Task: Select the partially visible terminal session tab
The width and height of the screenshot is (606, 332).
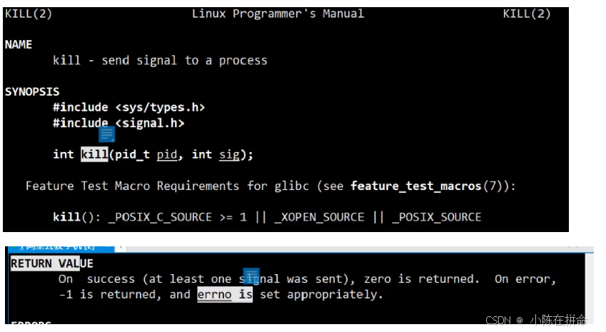Action: (61, 247)
